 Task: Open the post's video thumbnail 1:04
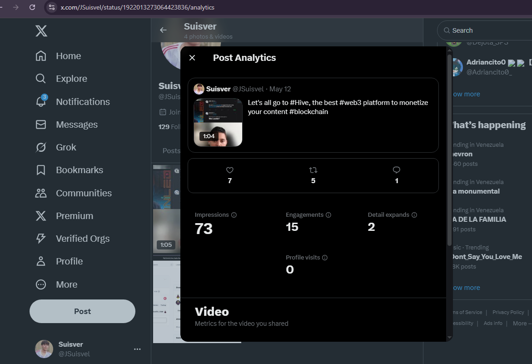point(218,122)
